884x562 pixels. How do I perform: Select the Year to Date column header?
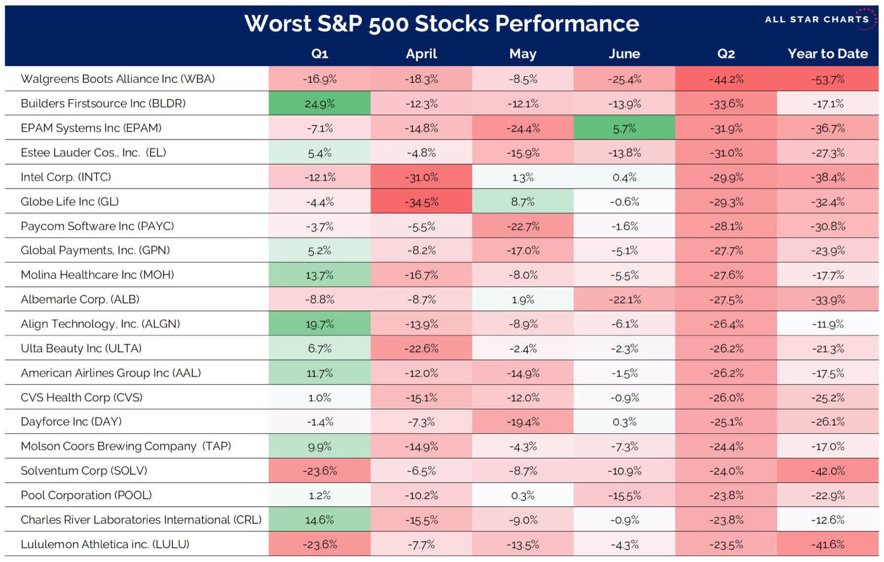pyautogui.click(x=827, y=54)
